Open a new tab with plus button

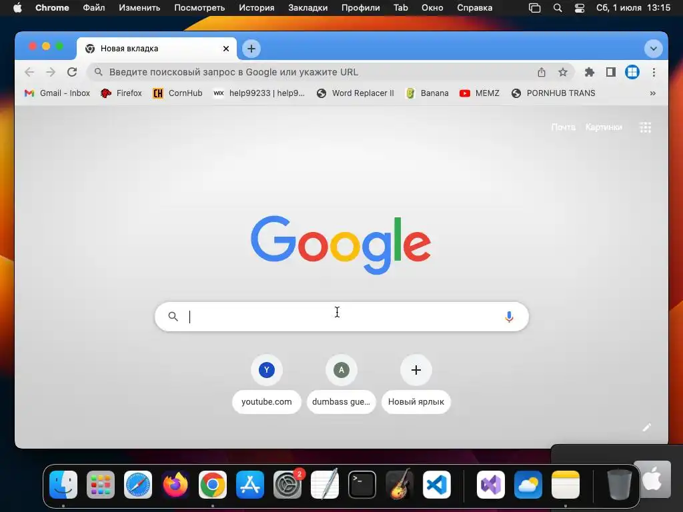[x=251, y=48]
